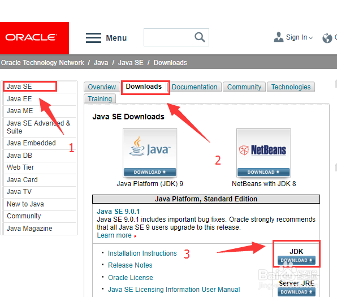Click the globe country icon
The height and width of the screenshot is (297, 337).
[327, 38]
